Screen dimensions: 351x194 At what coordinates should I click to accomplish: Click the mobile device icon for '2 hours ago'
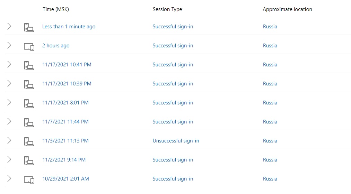[29, 47]
